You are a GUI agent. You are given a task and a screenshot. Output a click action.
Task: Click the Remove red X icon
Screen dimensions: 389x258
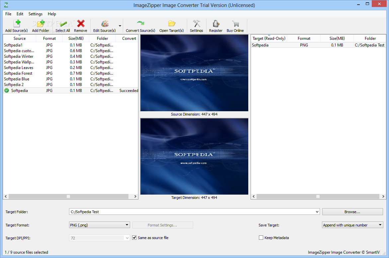(x=81, y=24)
